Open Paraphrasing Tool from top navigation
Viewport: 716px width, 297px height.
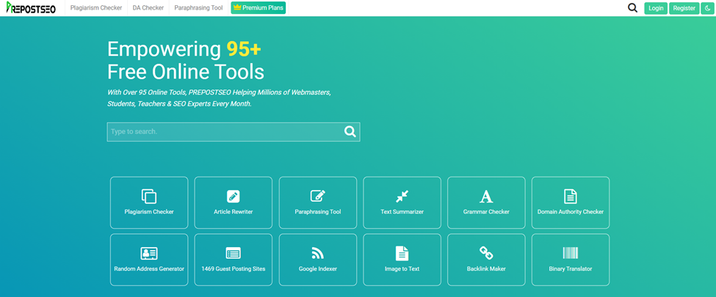click(x=198, y=8)
